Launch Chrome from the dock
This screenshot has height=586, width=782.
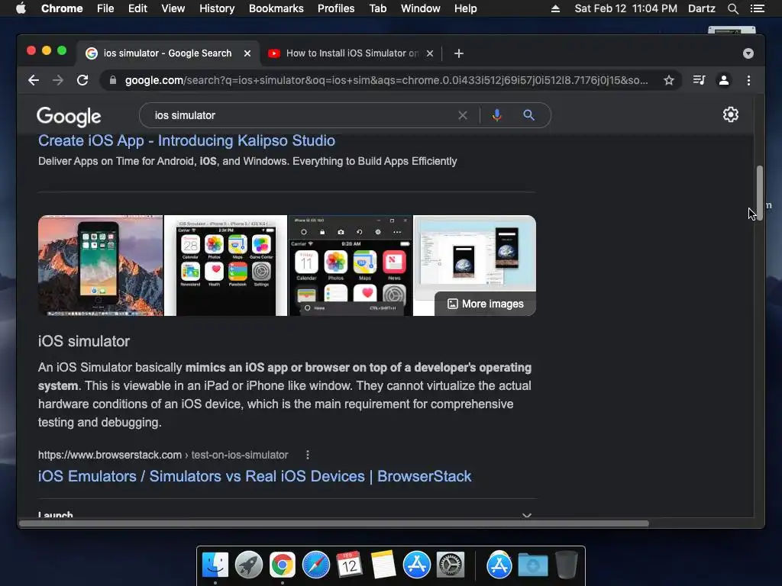coord(283,565)
